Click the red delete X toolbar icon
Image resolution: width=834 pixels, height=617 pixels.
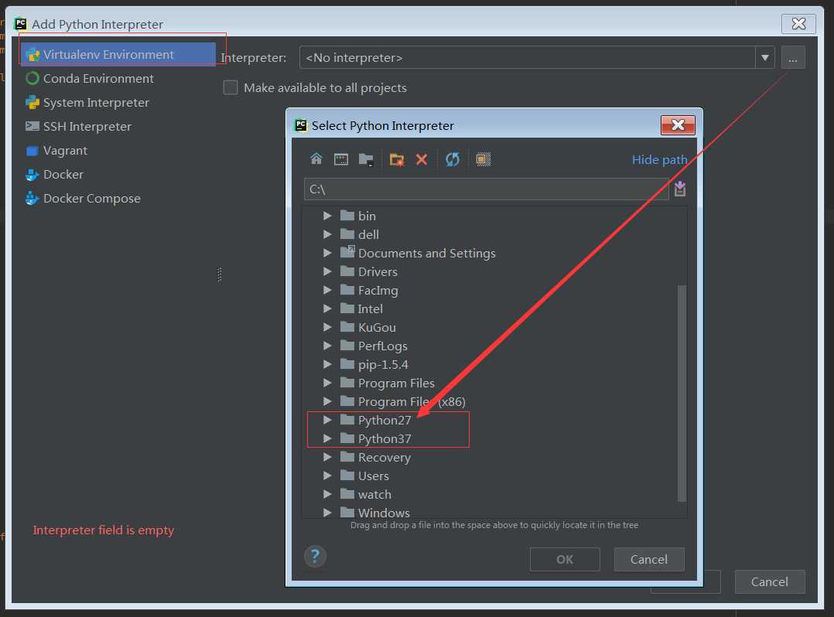click(x=421, y=159)
